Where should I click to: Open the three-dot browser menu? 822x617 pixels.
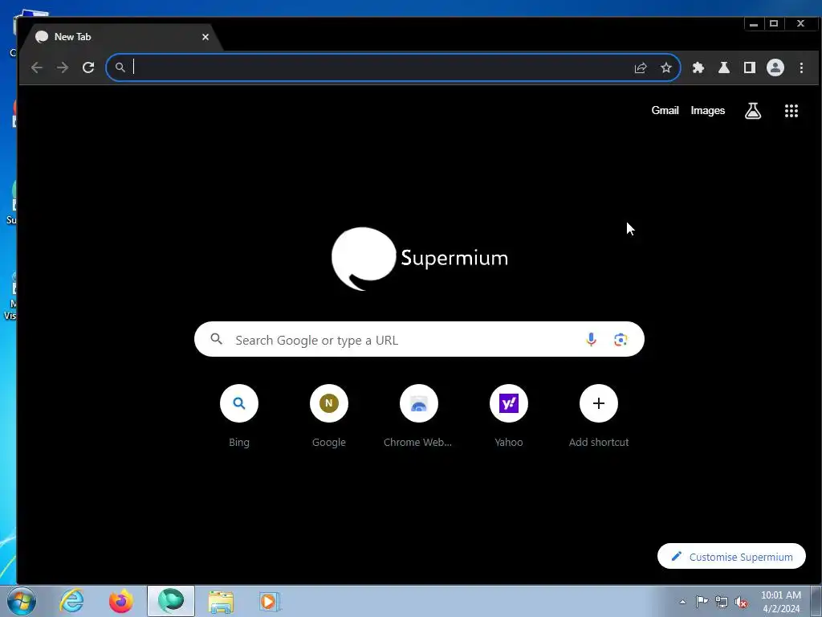point(801,67)
